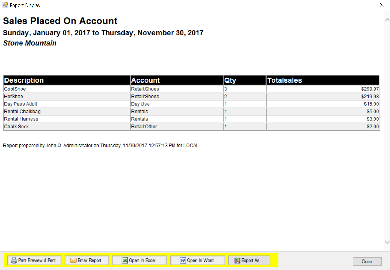390x270 pixels.
Task: Click the Sales Placed On Account title
Action: click(60, 21)
